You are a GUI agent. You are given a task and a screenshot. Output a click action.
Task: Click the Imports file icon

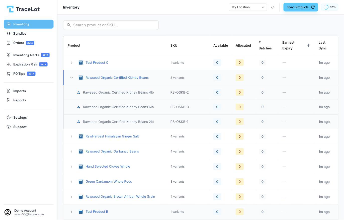click(x=9, y=91)
